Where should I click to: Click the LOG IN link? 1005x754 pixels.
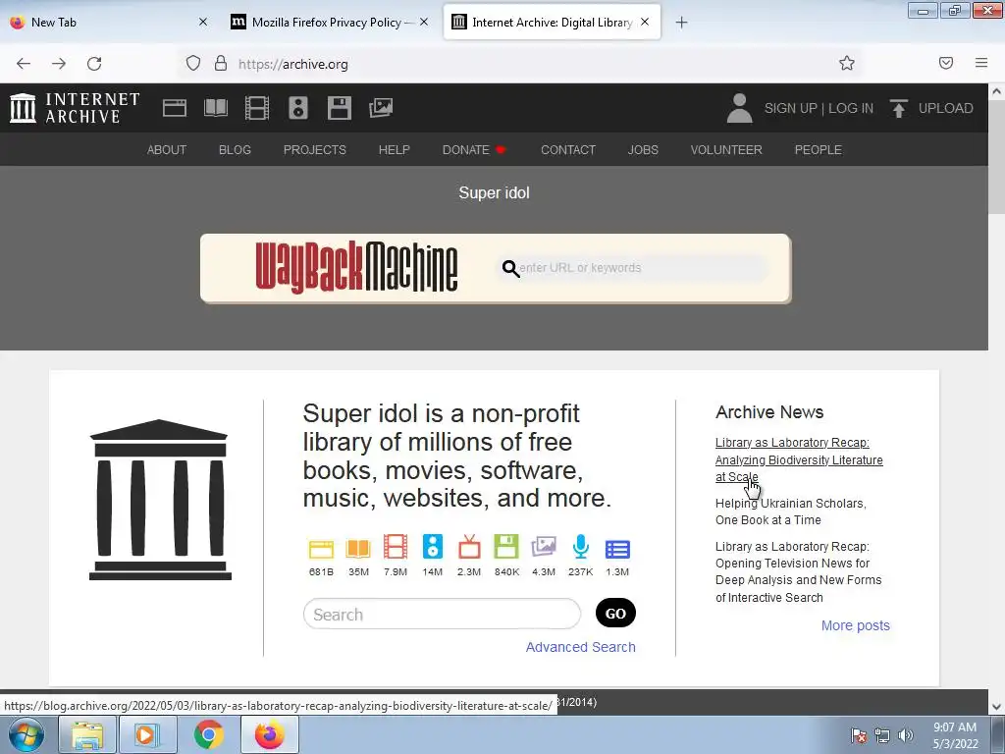(851, 108)
